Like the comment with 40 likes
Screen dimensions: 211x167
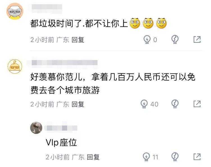pyautogui.click(x=144, y=104)
